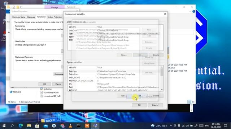Open Microsoft Store from the taskbar
Image resolution: width=231 pixels, height=129 pixels.
37,126
